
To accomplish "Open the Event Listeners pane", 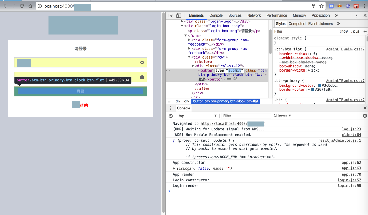I will (320, 24).
